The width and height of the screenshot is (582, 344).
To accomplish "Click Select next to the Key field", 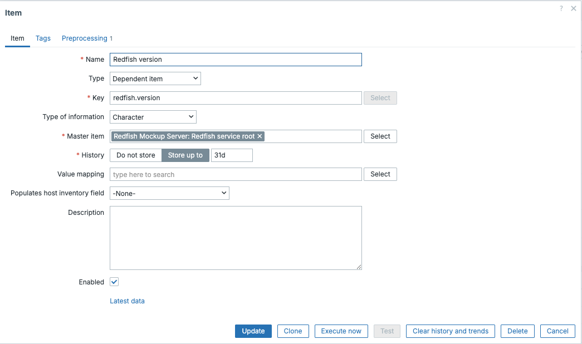I will click(380, 97).
